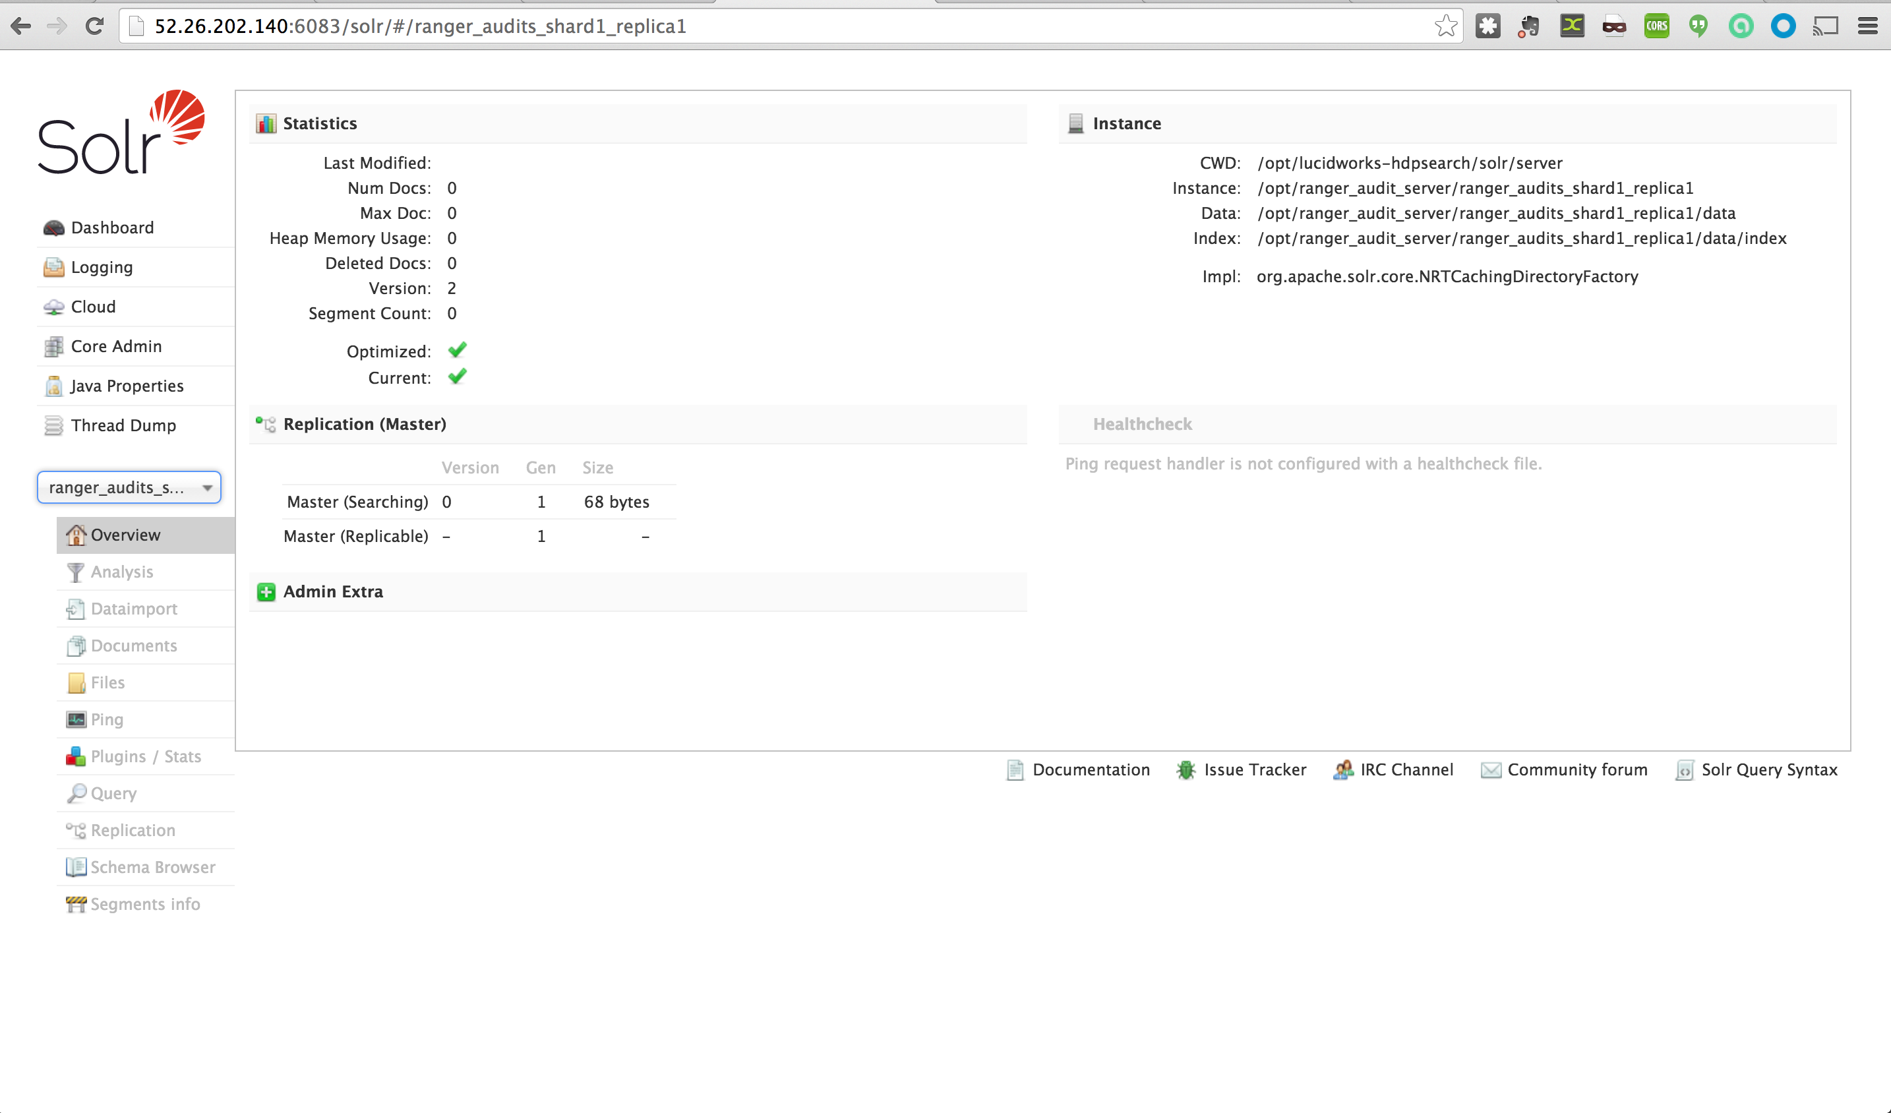1891x1113 pixels.
Task: Open the Query core page
Action: 114,794
